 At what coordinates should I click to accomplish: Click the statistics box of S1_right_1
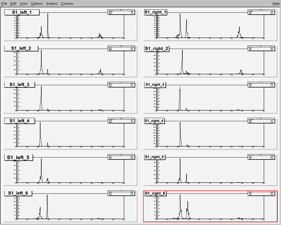click(x=261, y=12)
